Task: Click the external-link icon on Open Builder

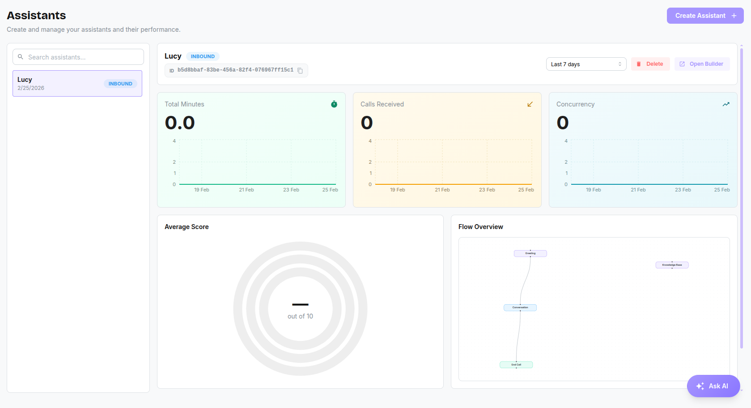Action: (682, 64)
